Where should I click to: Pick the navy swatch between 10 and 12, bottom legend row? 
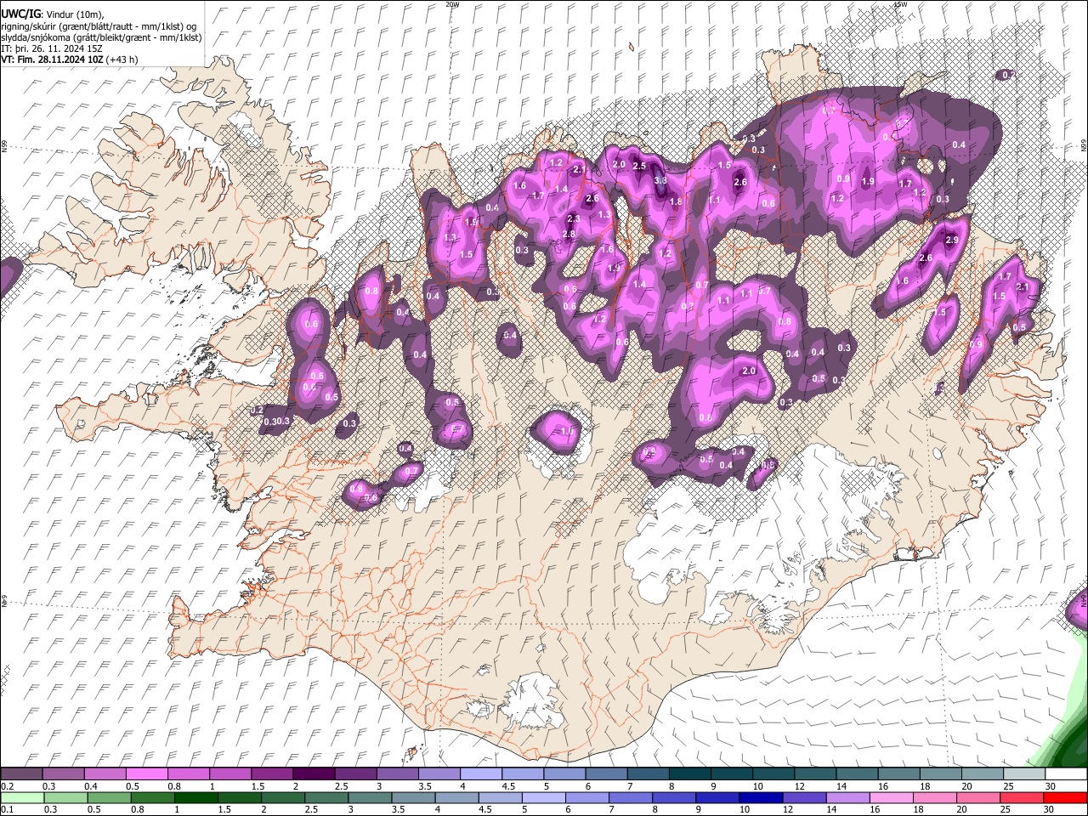(x=759, y=798)
